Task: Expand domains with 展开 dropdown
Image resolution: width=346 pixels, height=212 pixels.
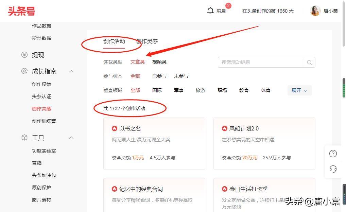Action: [299, 90]
